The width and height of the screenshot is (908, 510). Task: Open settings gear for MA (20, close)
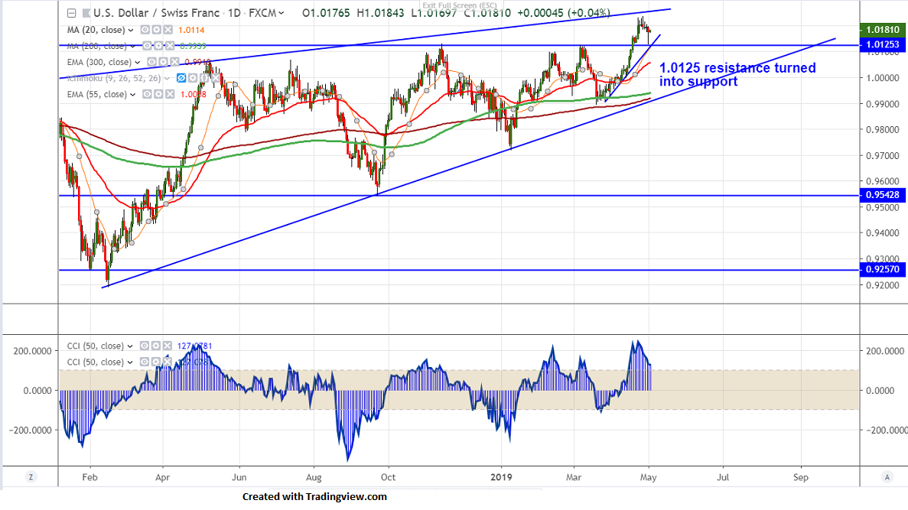(x=156, y=30)
